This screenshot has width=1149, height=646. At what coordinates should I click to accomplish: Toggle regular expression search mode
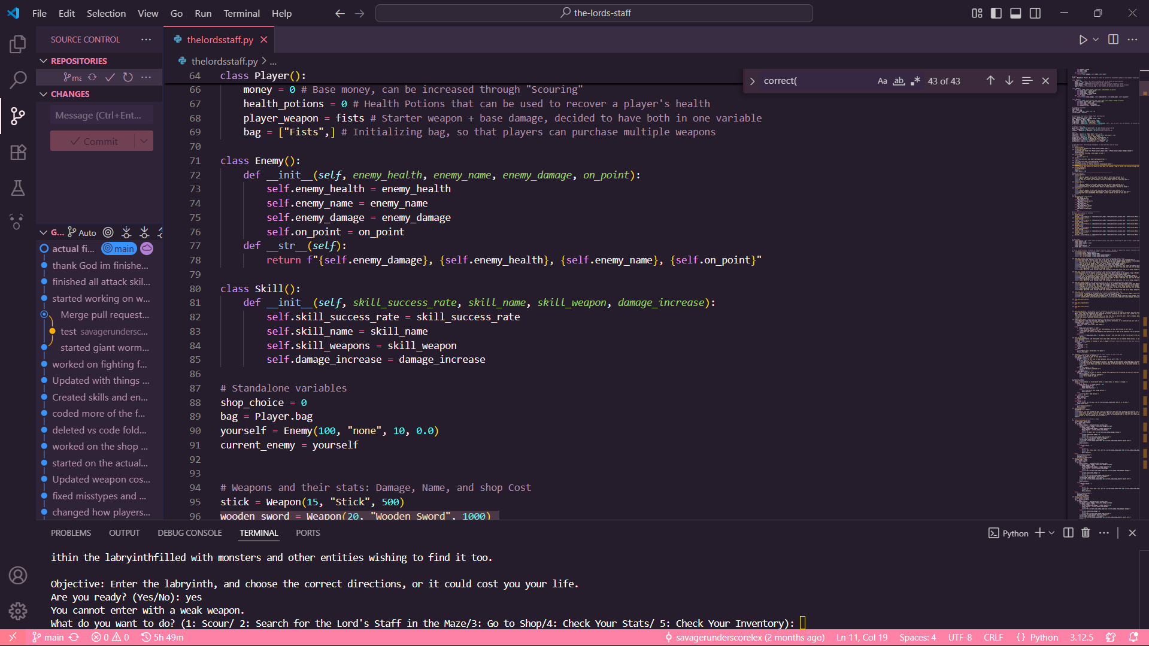(915, 80)
